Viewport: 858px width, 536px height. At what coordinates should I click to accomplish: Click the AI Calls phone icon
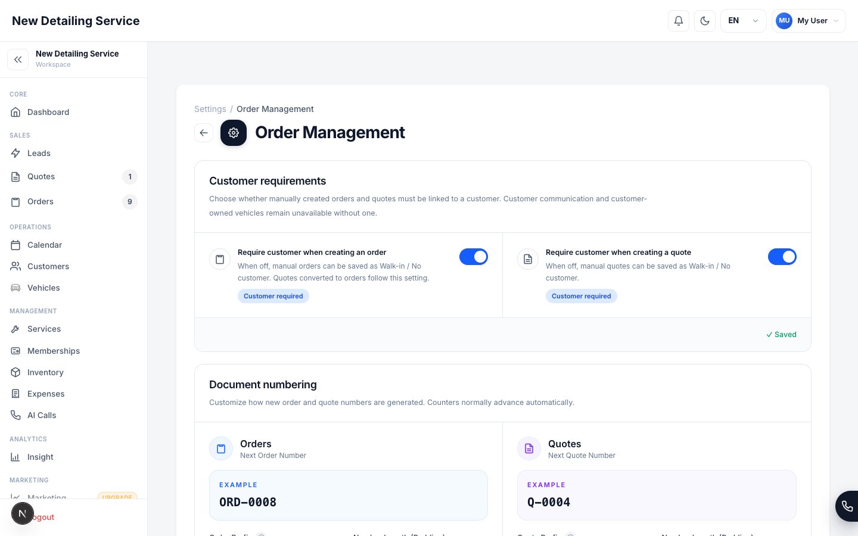point(15,415)
